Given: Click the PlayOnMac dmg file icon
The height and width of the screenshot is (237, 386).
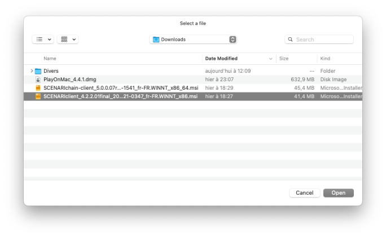Looking at the screenshot, I should click(38, 80).
